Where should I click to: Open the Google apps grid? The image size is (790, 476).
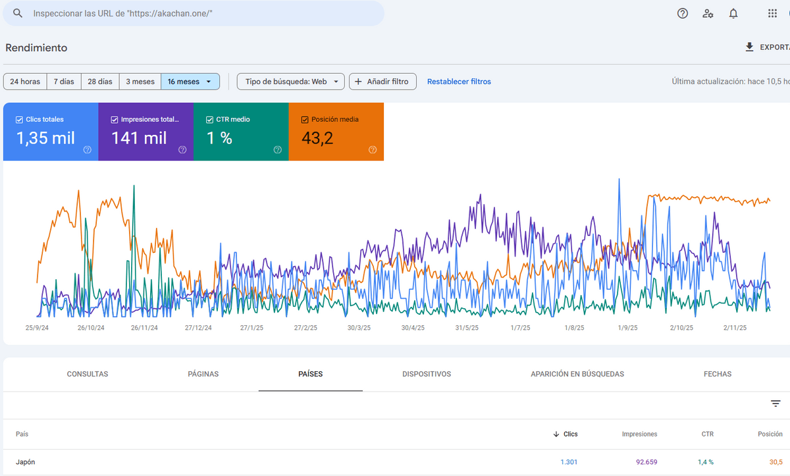(x=772, y=13)
